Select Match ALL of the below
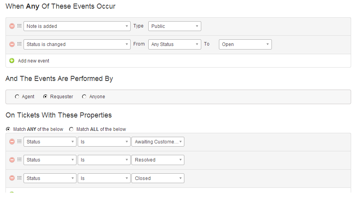357x213 pixels. [x=71, y=129]
